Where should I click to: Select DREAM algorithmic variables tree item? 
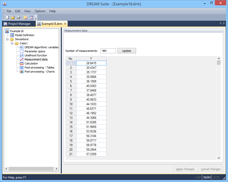click(x=42, y=47)
